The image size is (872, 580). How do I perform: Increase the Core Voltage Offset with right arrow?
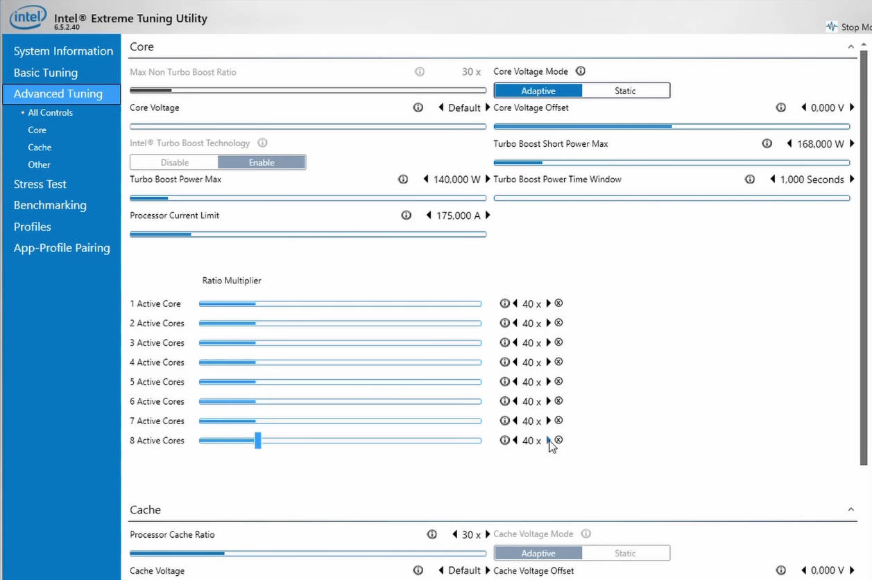tap(852, 107)
